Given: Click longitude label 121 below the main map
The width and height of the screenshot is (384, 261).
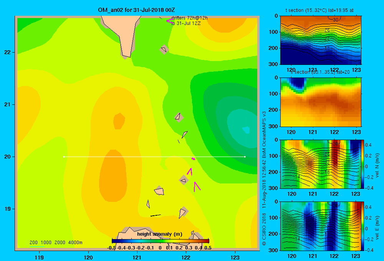Looking at the screenshot, I should click(137, 257).
